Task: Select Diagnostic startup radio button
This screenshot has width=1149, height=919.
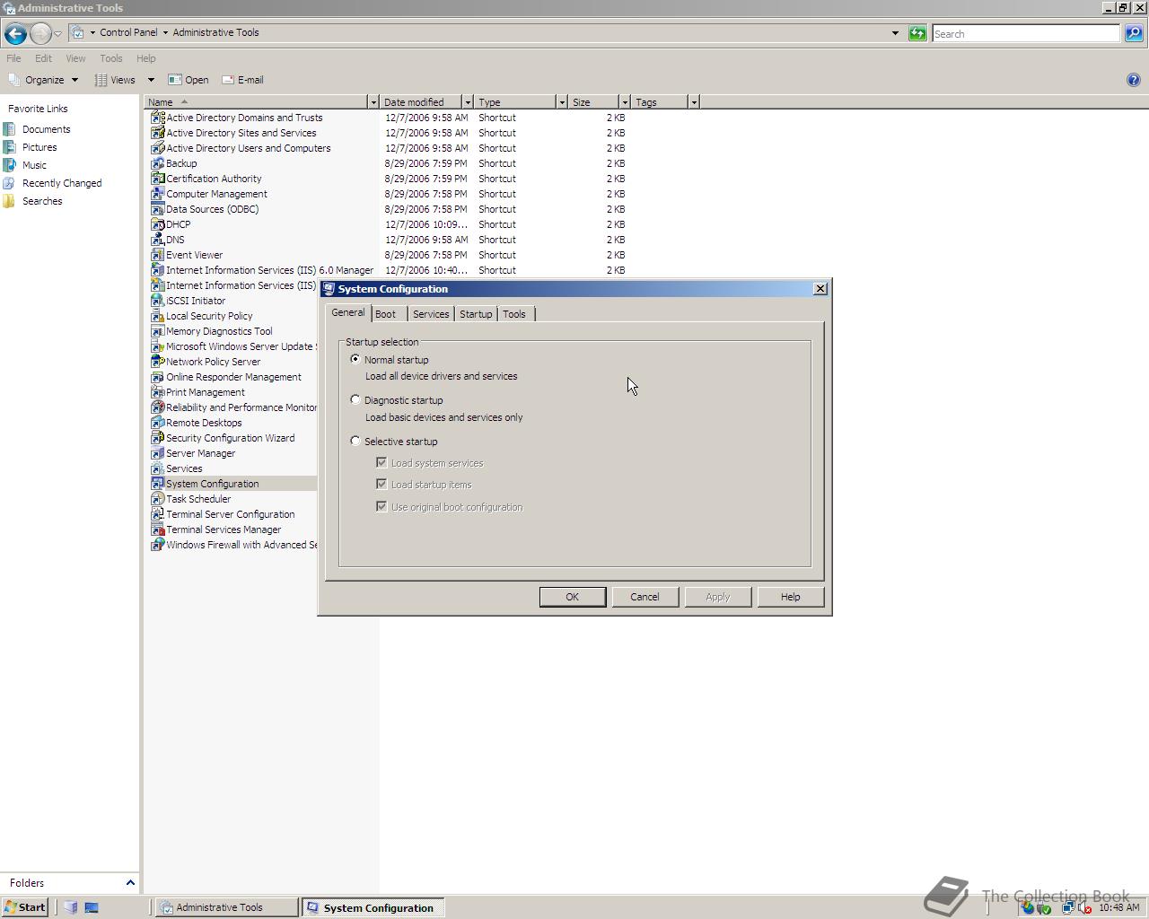Action: click(355, 400)
